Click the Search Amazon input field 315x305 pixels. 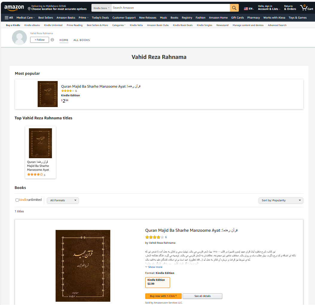(171, 8)
